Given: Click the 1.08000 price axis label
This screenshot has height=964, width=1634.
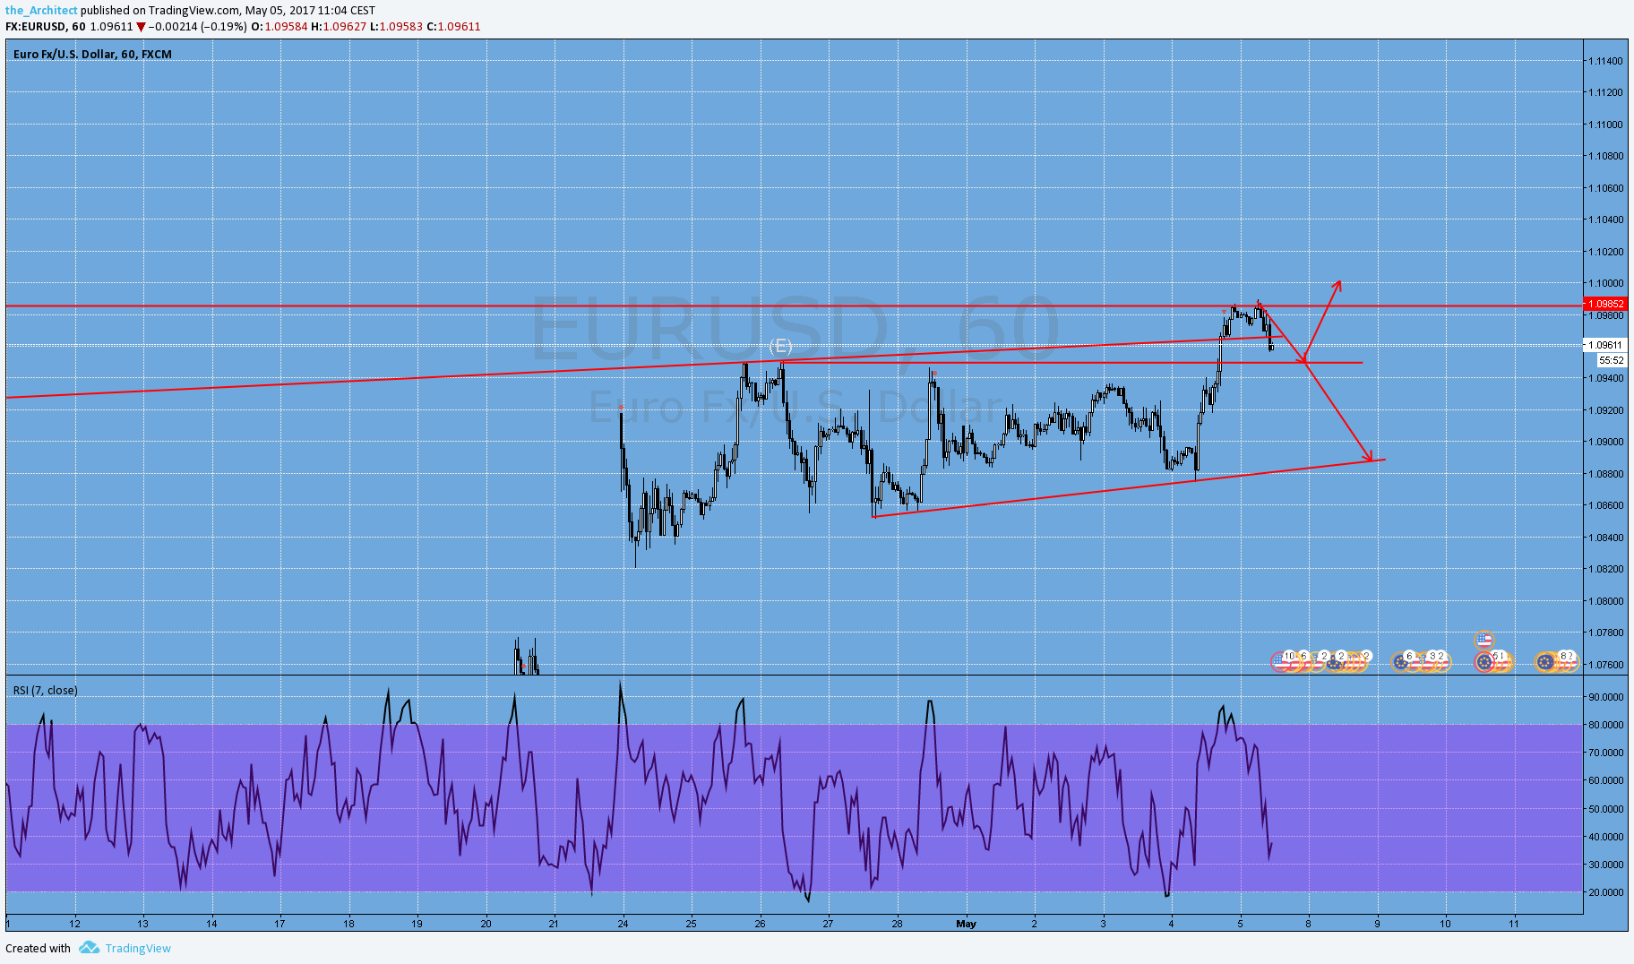Looking at the screenshot, I should (1605, 601).
